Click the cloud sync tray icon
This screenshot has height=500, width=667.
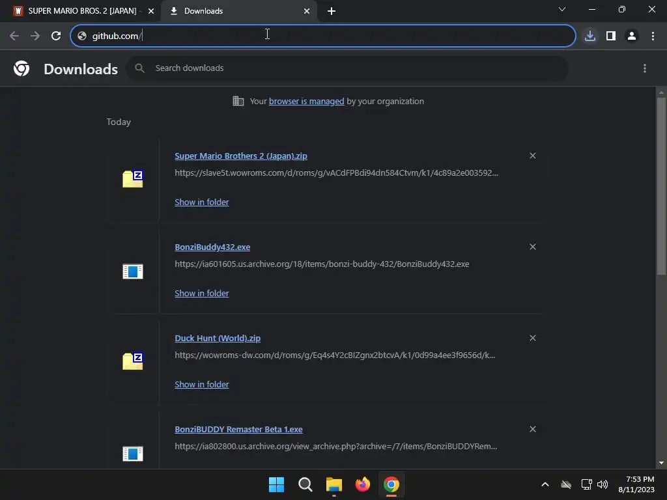(566, 484)
